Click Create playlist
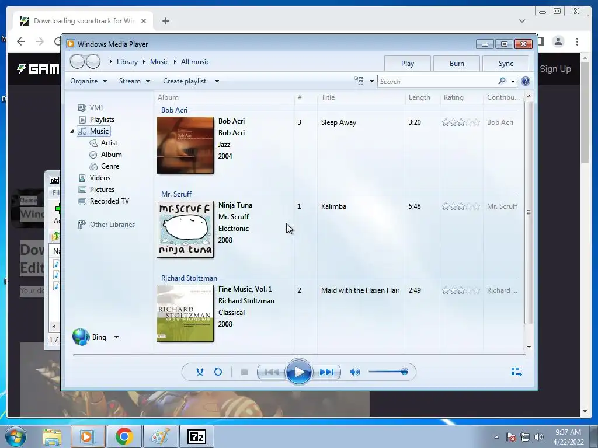 pyautogui.click(x=185, y=80)
